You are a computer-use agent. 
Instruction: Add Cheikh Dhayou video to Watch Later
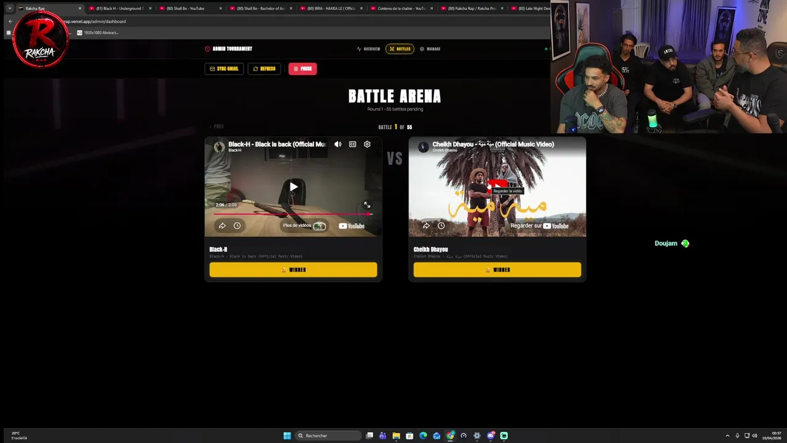pyautogui.click(x=441, y=226)
